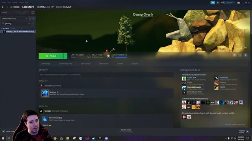Switch library to grid view icon
252x141 pixels.
(x=33, y=13)
